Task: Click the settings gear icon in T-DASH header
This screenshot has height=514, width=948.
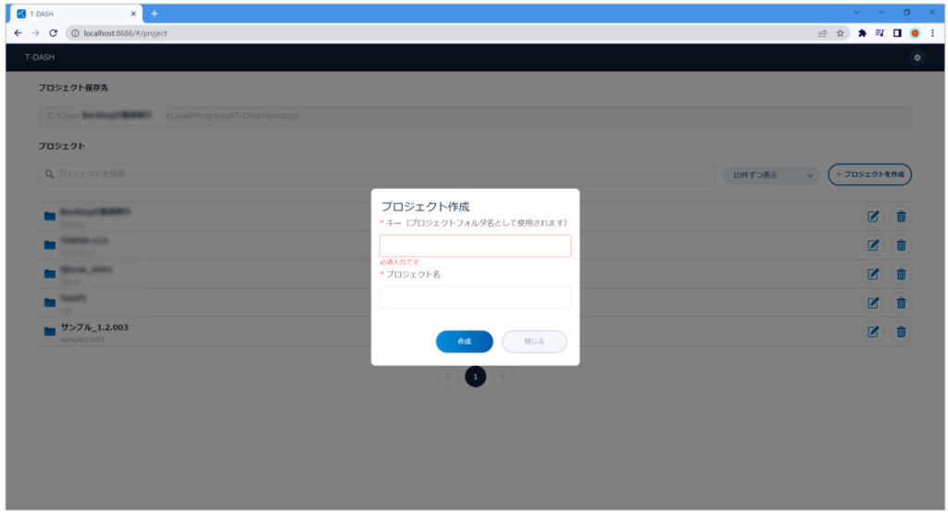Action: tap(917, 57)
